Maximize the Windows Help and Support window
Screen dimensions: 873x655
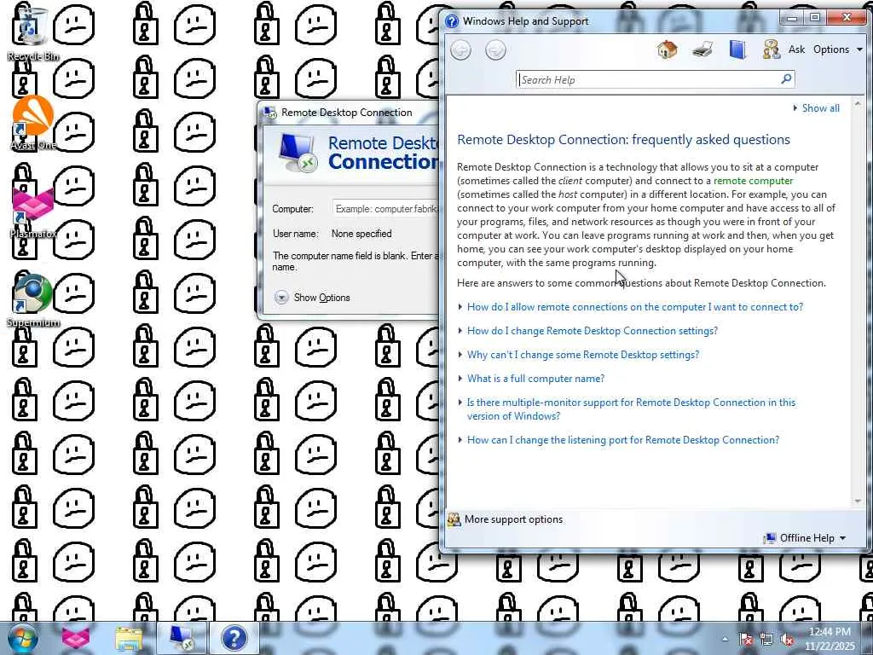[814, 18]
